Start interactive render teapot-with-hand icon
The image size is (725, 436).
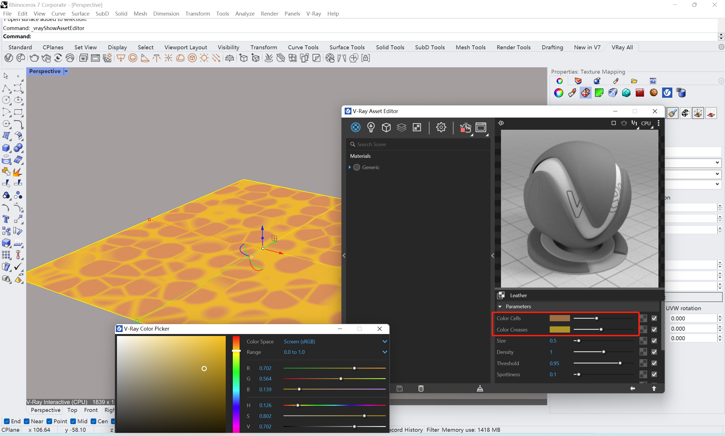tap(465, 128)
